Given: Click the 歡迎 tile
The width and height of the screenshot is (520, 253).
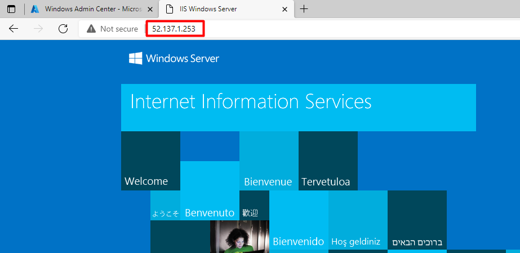Looking at the screenshot, I should pos(254,205).
